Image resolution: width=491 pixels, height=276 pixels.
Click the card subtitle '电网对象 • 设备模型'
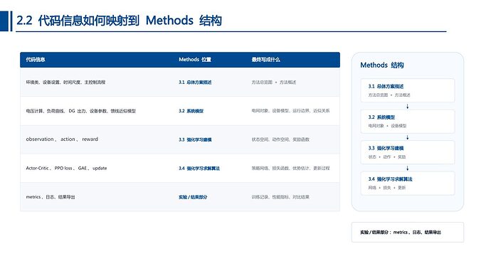(387, 126)
